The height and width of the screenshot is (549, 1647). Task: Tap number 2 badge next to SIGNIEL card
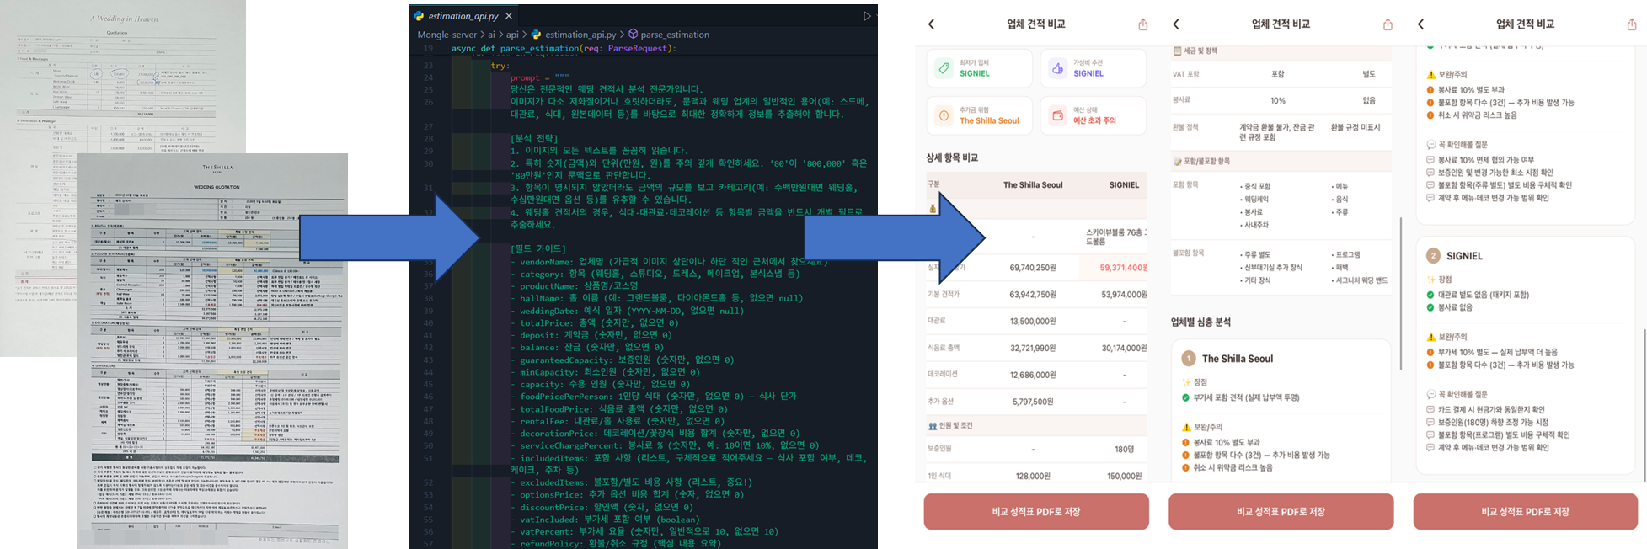[1433, 256]
